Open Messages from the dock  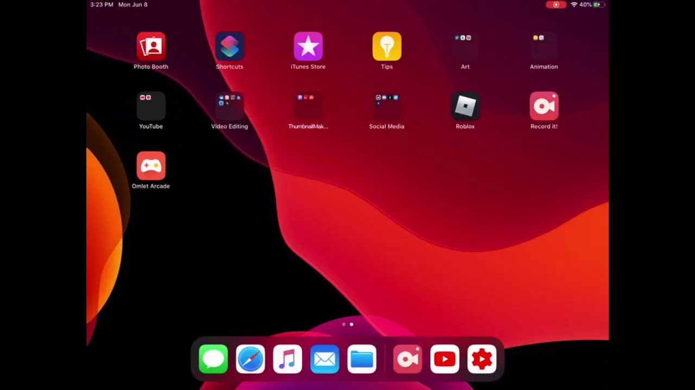click(x=213, y=359)
